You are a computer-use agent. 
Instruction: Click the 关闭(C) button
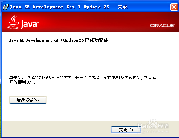pyautogui.click(x=126, y=130)
